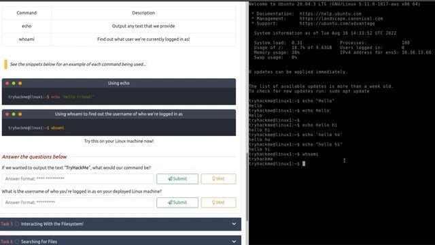Screen dimensions: 435x245
Task: Click the green dot in Using echo snippet
Action: coord(14,83)
